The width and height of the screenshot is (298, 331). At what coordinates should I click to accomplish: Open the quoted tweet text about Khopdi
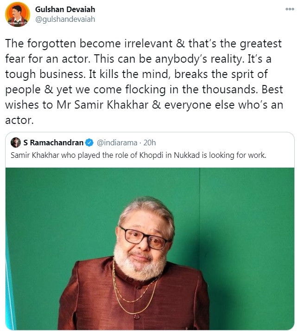[x=138, y=156]
